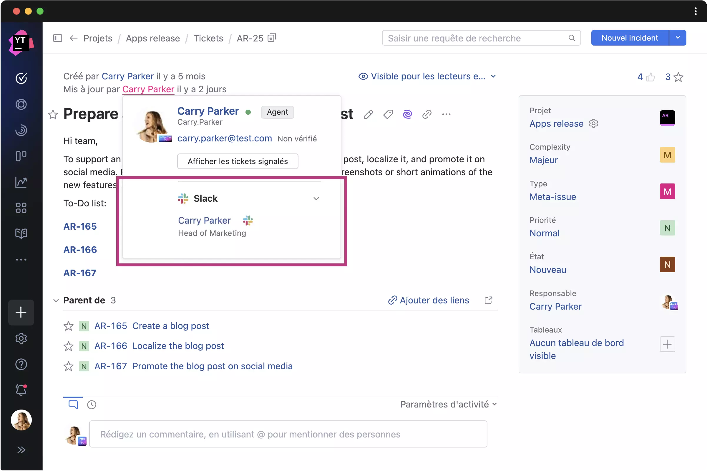The width and height of the screenshot is (707, 471).
Task: Click Afficher les tickets signalés button
Action: [x=238, y=161]
